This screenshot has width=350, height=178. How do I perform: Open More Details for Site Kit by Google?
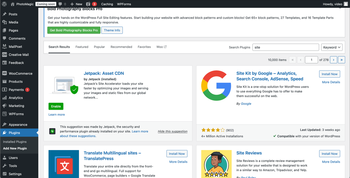click(x=331, y=82)
